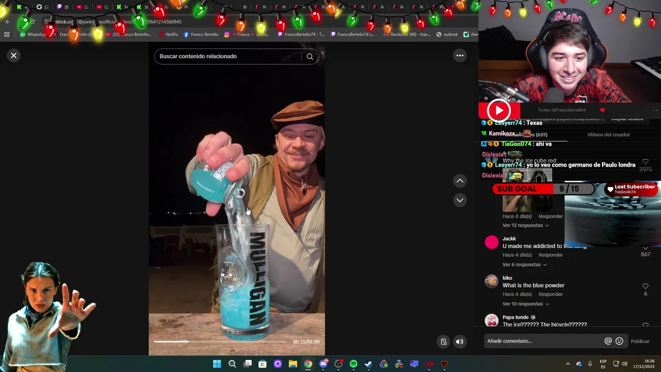Open the 'Recibidos (40)' Gmail bookmark
Image resolution: width=661 pixels, height=372 pixels.
pos(406,35)
